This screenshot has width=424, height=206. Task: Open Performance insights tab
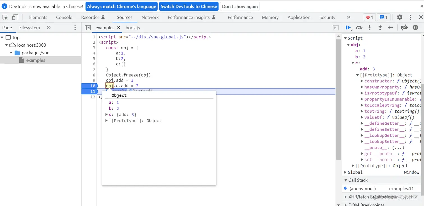click(x=192, y=17)
